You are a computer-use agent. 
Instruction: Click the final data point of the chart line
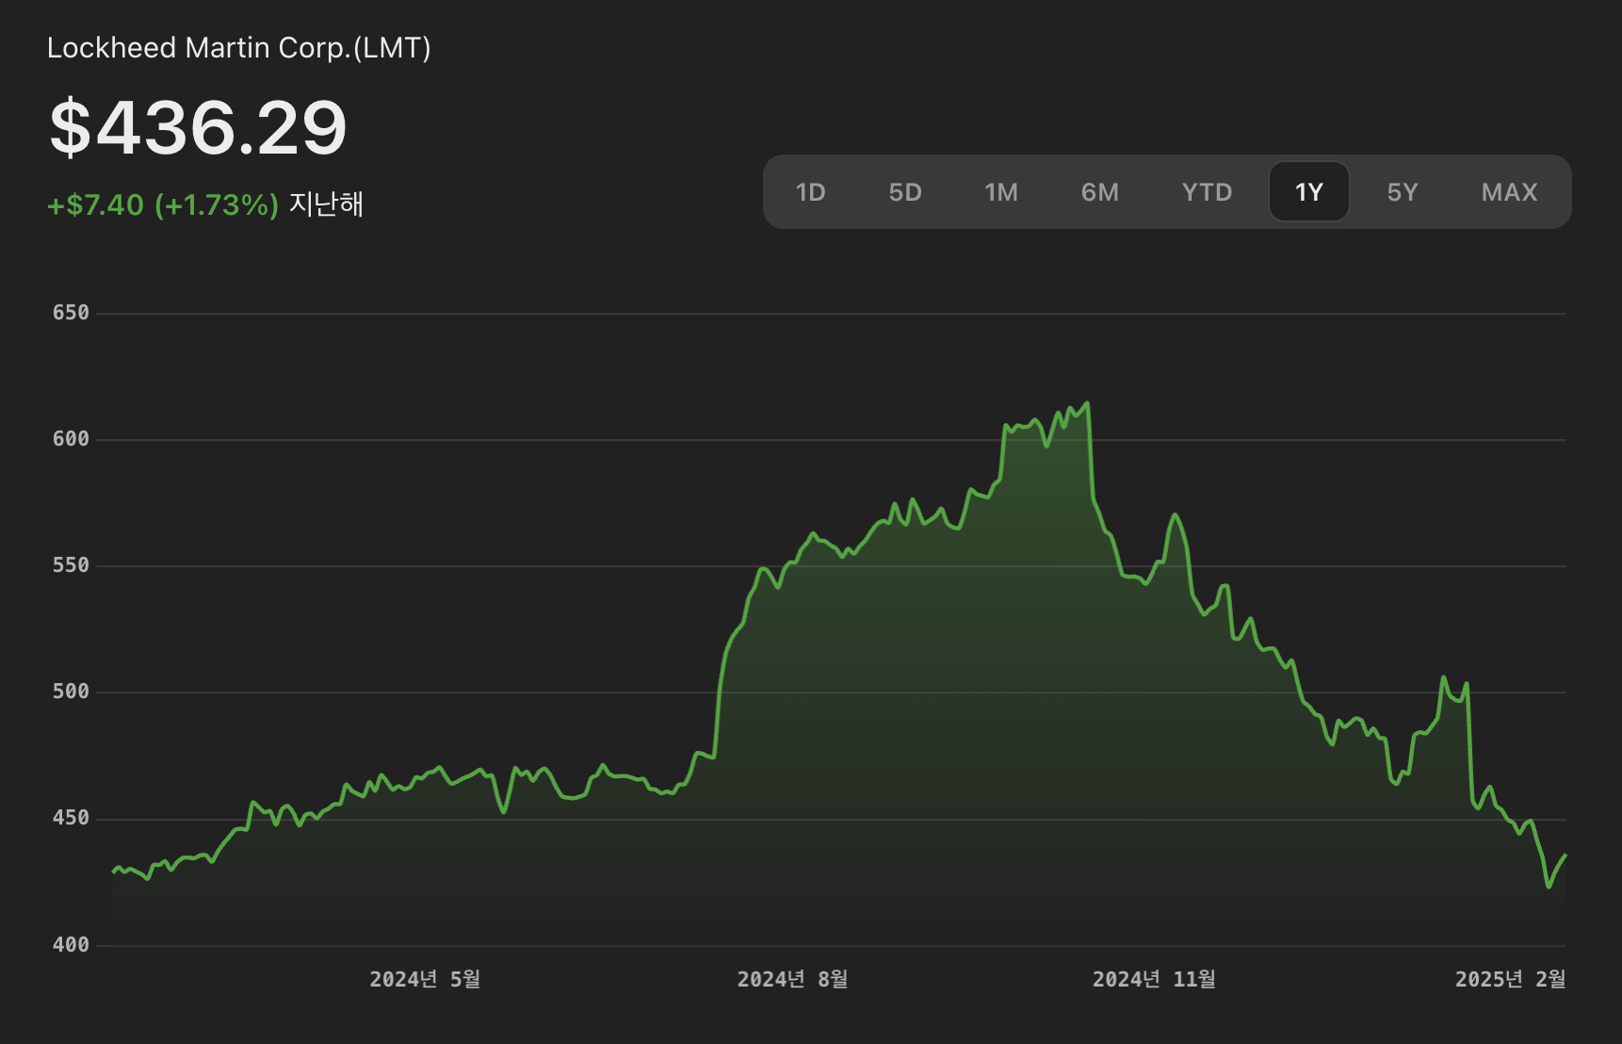(1565, 856)
